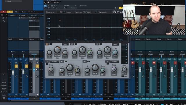Open LC slope dropdown
The image size is (186, 105).
(54, 62)
